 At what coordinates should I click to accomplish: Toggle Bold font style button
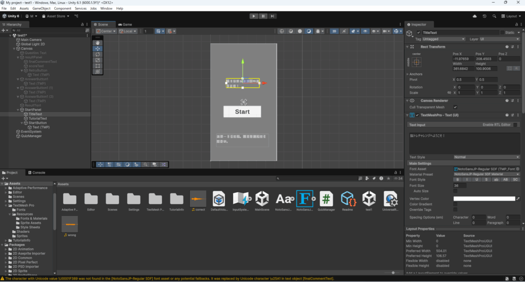point(458,180)
